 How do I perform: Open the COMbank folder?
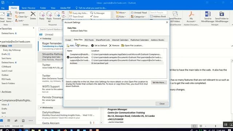[6, 67]
